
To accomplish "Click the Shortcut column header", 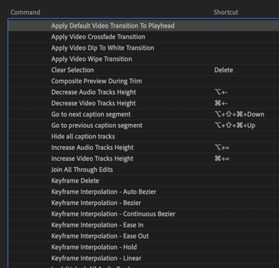I will [x=226, y=12].
